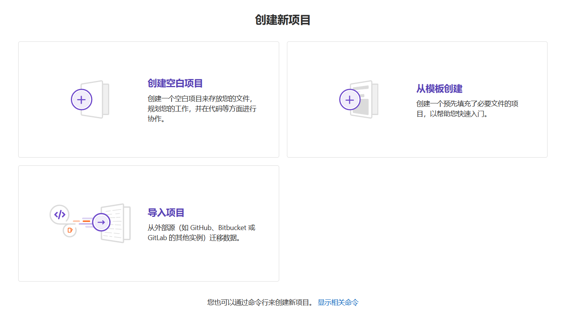Click the 从模板创建 template document icon
The image size is (570, 323).
(x=359, y=100)
